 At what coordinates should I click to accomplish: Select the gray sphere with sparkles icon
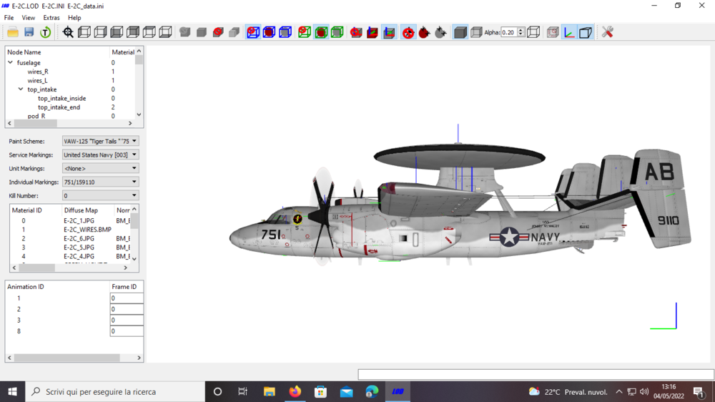pos(440,32)
